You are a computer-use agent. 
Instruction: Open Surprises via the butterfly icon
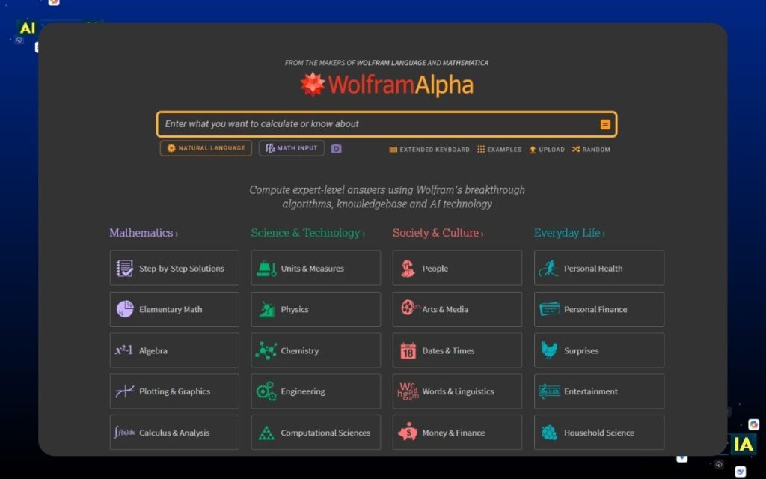coord(548,350)
